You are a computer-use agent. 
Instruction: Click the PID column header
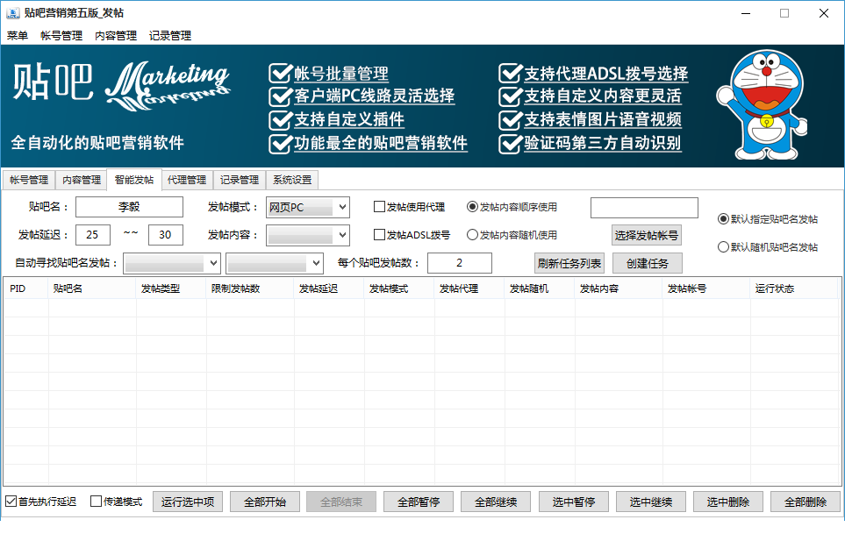click(25, 288)
